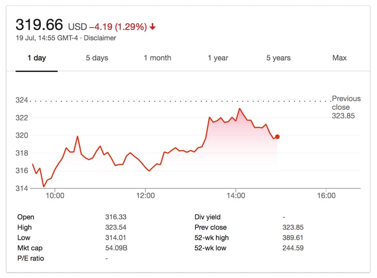This screenshot has width=377, height=278.
Task: Click the 52-wk high value 389.61
Action: point(293,238)
